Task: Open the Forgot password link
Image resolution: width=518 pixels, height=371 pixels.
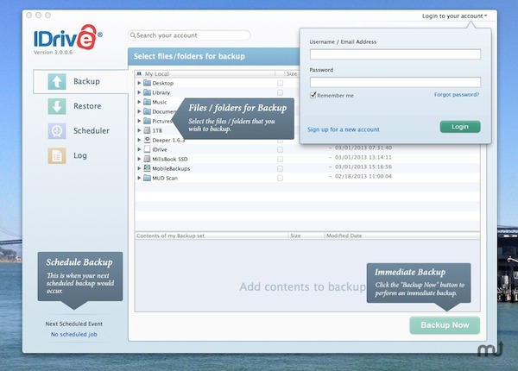Action: 457,95
